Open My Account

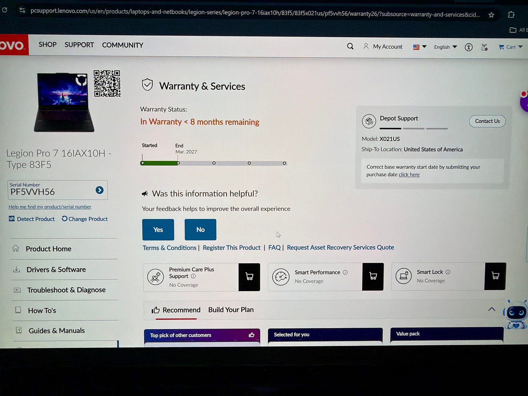click(x=383, y=47)
